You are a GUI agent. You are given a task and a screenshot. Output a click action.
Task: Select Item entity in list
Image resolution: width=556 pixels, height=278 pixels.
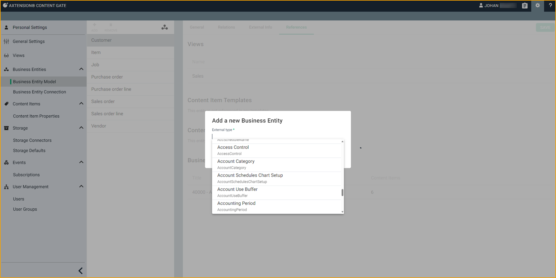130,53
